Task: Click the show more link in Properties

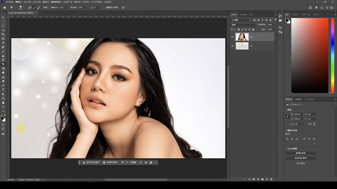Action: click(x=301, y=163)
